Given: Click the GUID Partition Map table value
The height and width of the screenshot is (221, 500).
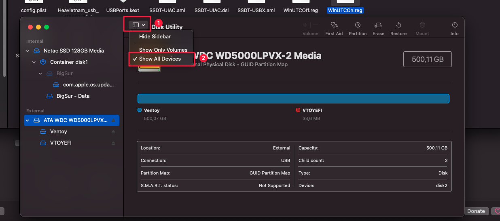Looking at the screenshot, I should (x=270, y=173).
